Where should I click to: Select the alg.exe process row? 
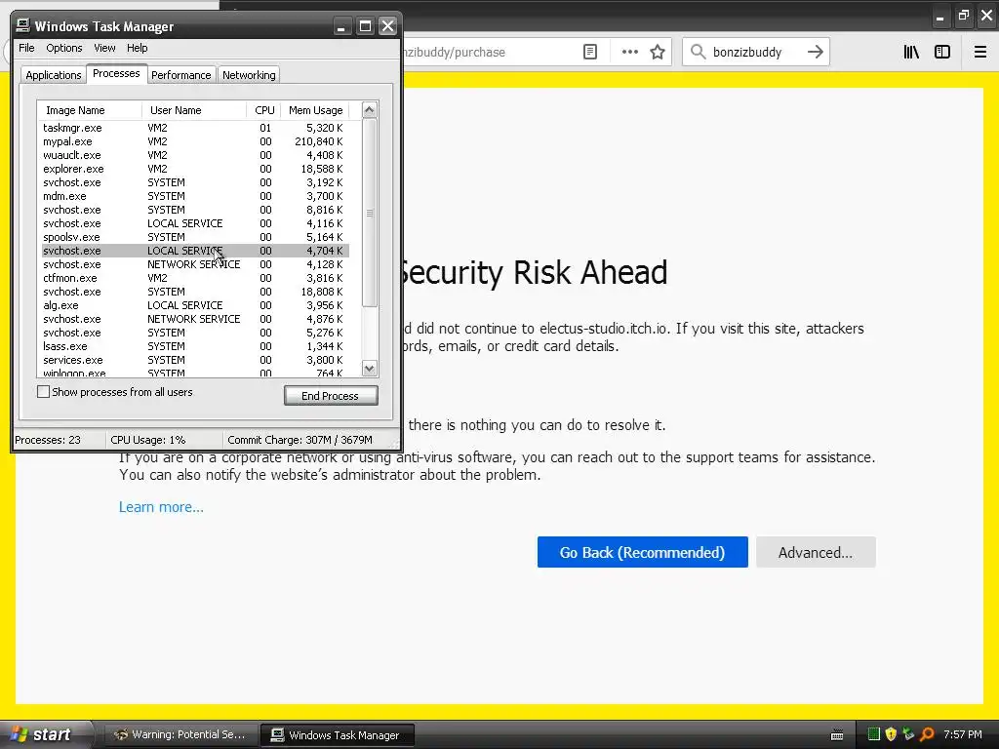(194, 305)
